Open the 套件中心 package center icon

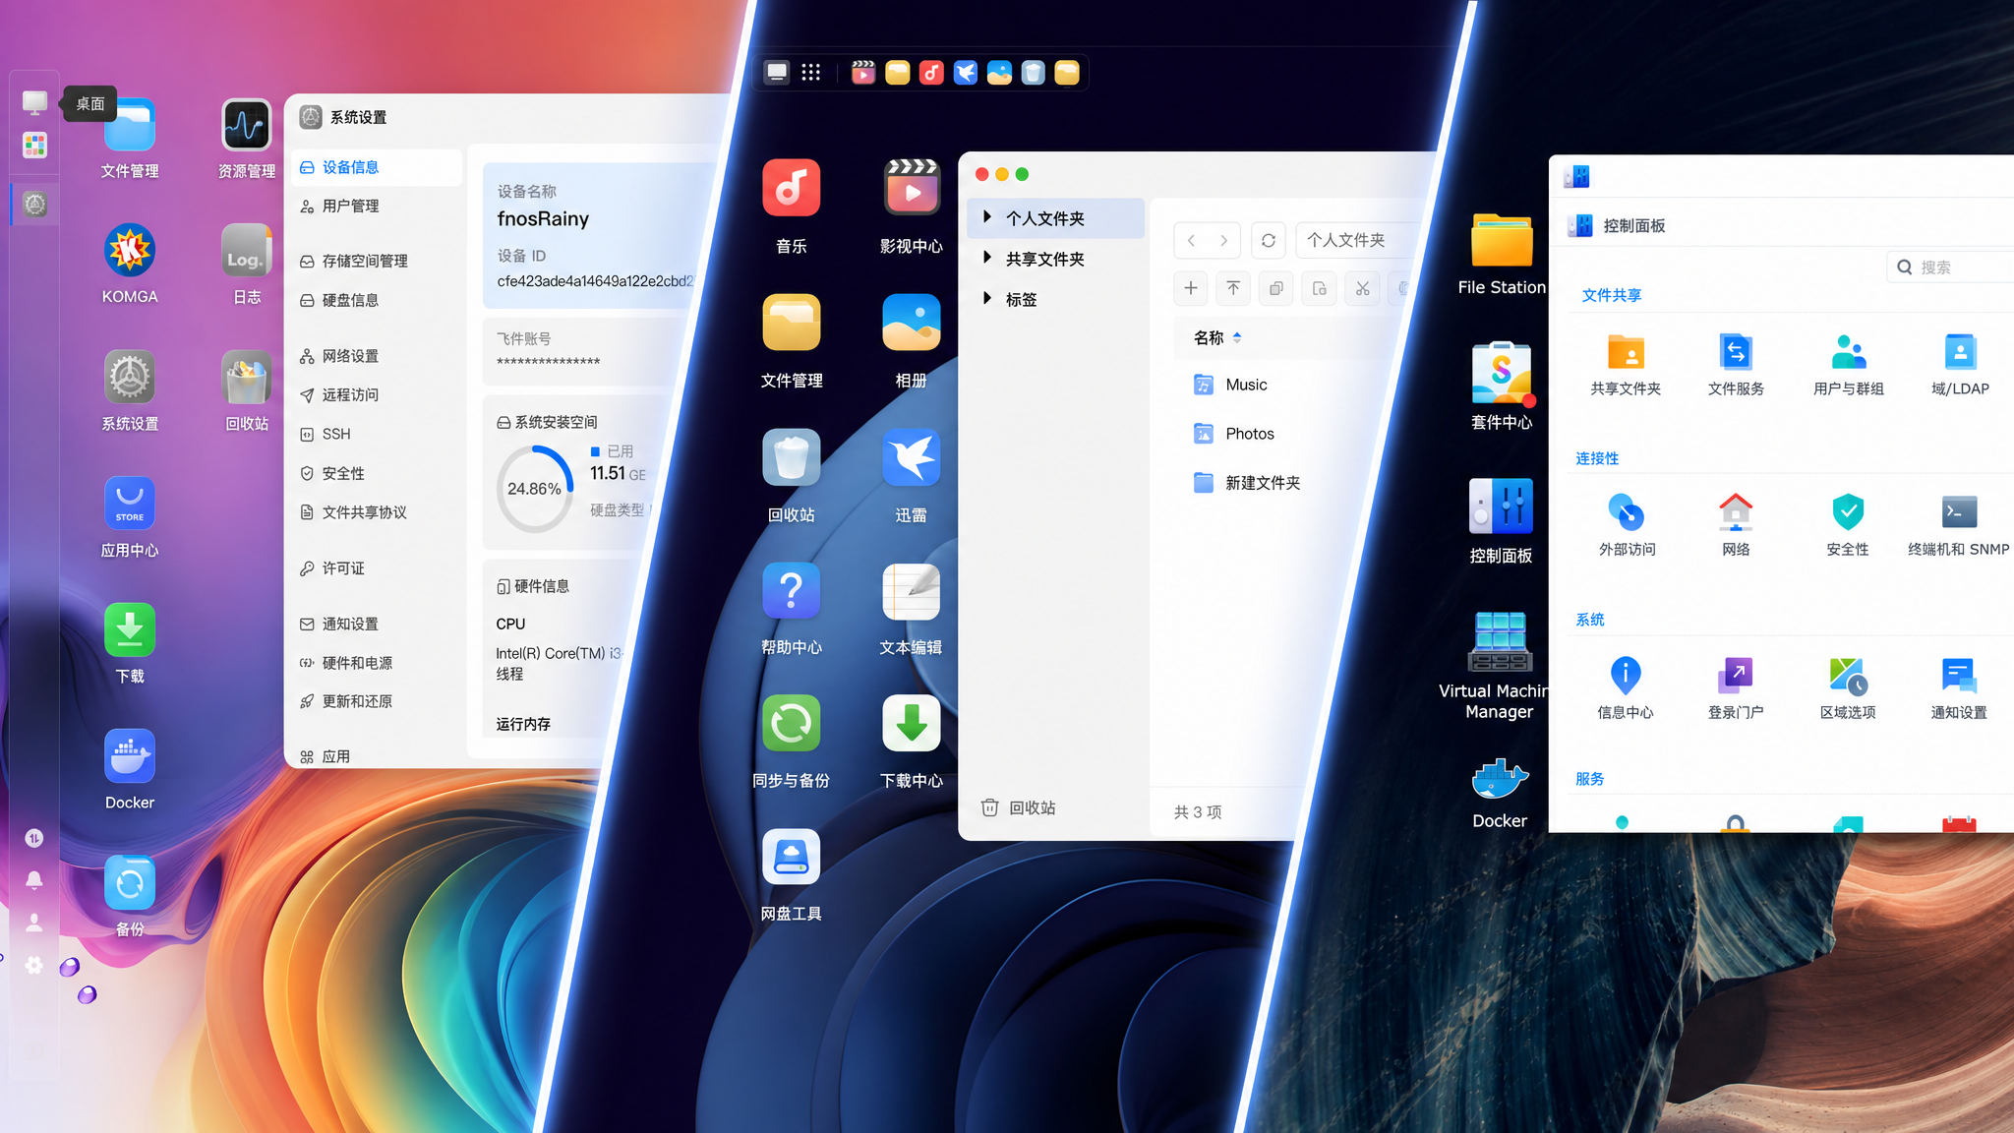click(x=1502, y=374)
